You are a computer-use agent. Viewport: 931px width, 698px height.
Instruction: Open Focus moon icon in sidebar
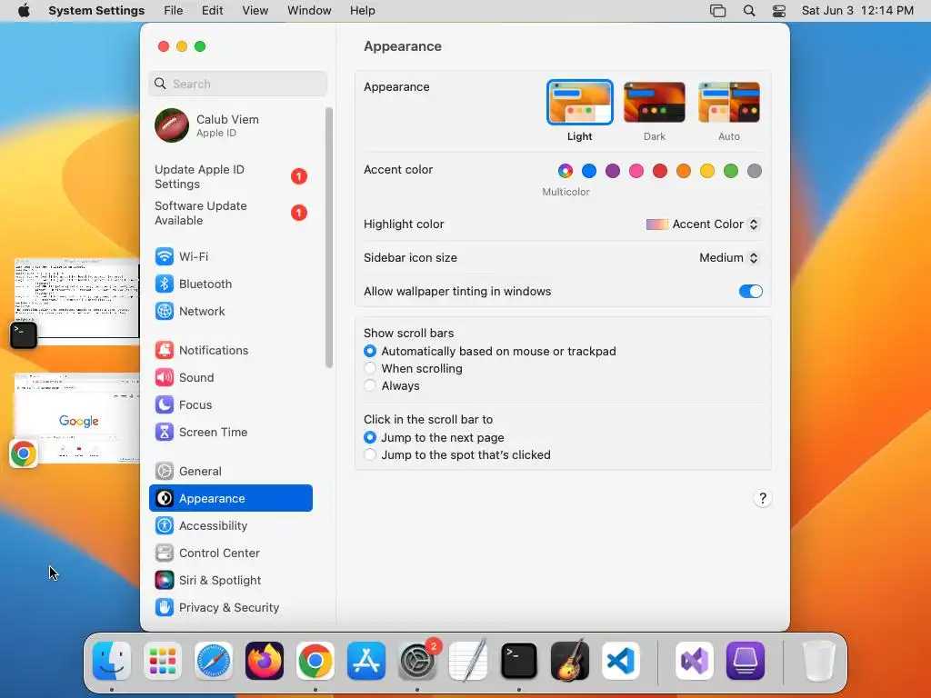pyautogui.click(x=164, y=404)
